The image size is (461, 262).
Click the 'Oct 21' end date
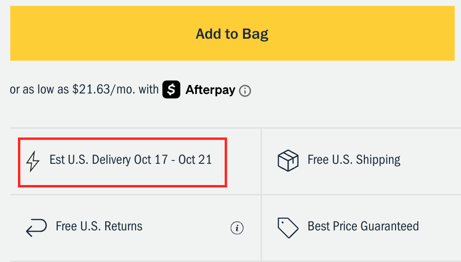[195, 160]
